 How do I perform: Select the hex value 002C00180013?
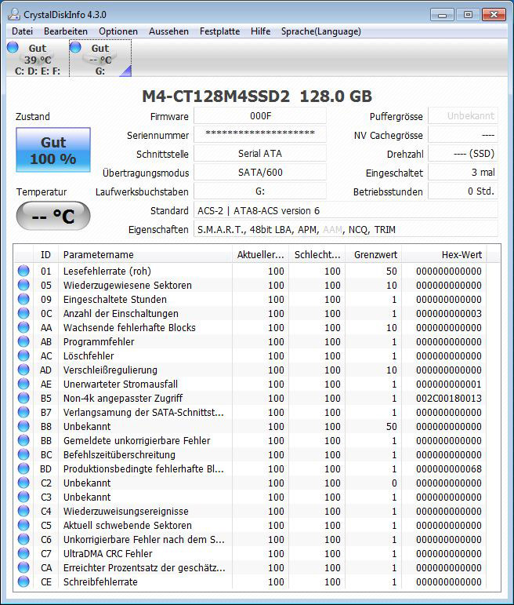point(449,398)
